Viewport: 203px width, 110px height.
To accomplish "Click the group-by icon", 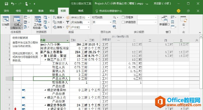I will pyautogui.click(x=68, y=27).
